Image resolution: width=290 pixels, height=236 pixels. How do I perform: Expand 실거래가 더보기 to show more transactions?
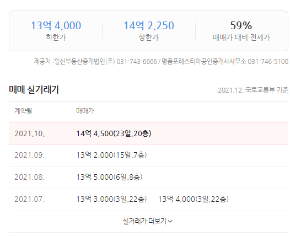click(148, 221)
